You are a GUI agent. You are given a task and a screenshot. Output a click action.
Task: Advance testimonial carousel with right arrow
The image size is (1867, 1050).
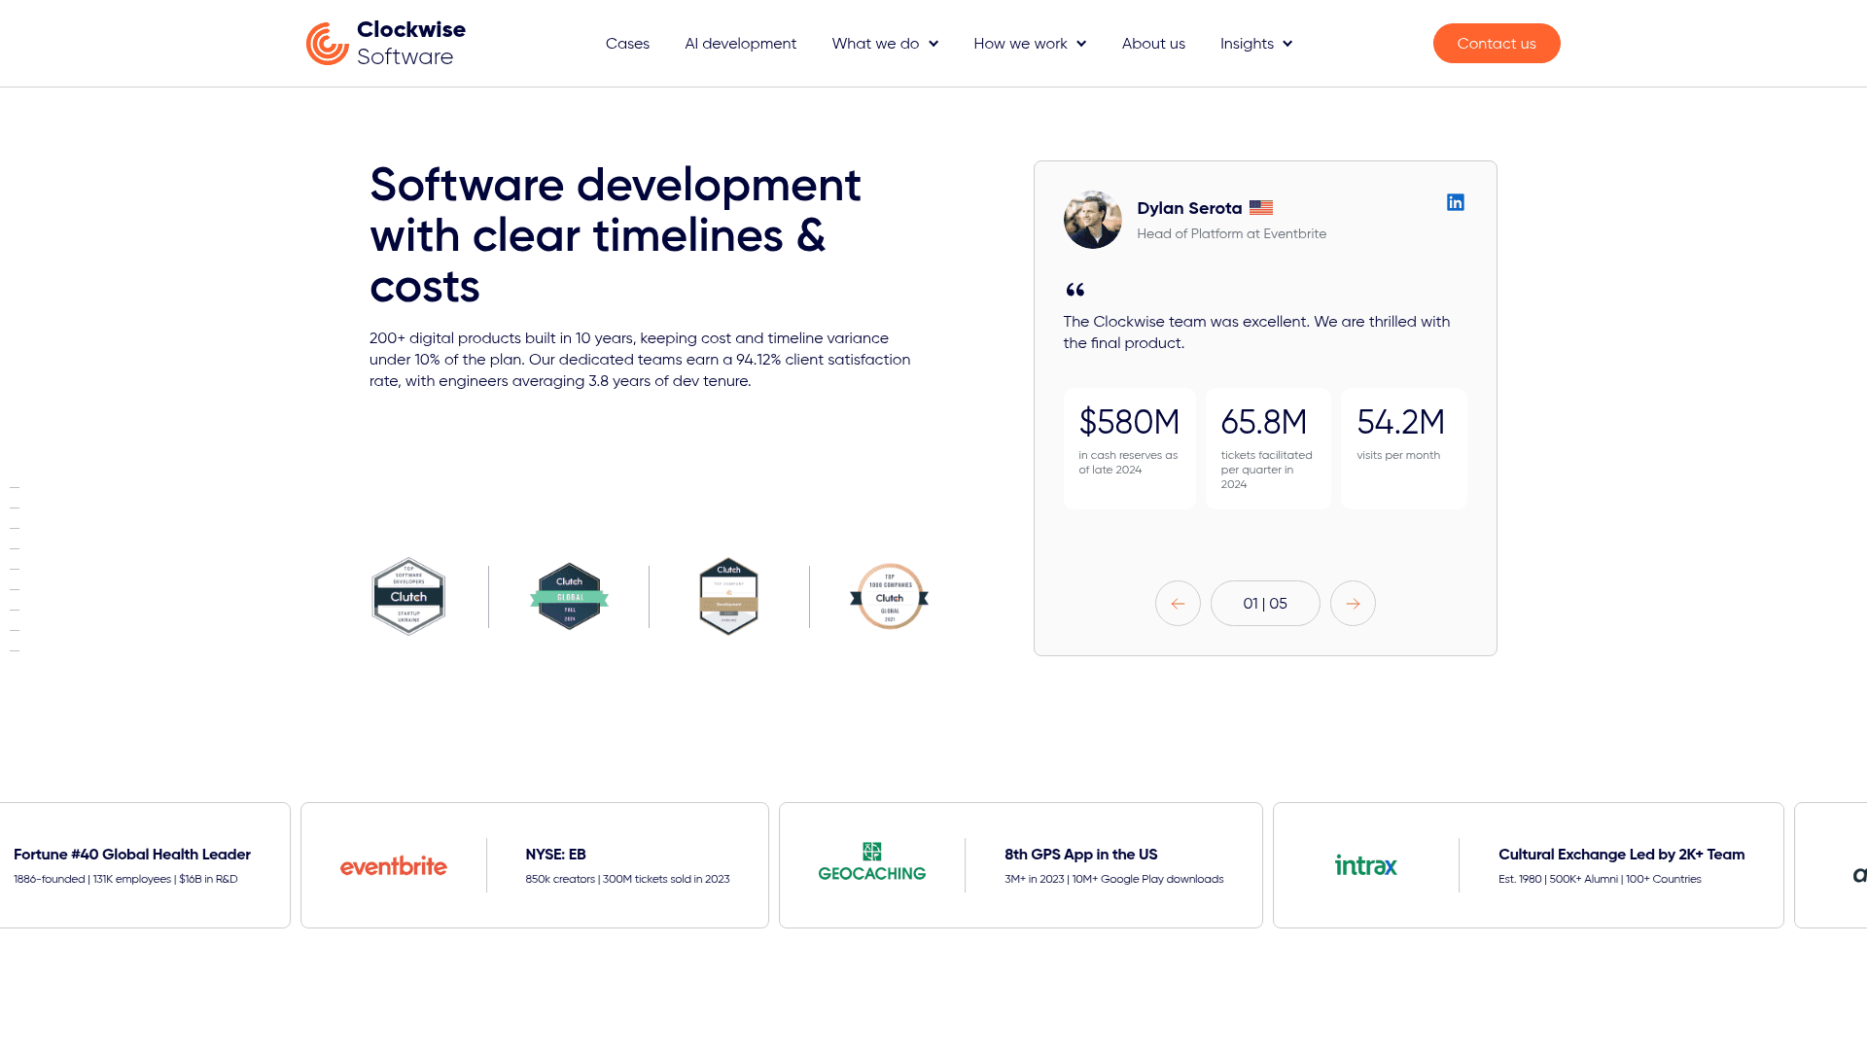point(1353,603)
